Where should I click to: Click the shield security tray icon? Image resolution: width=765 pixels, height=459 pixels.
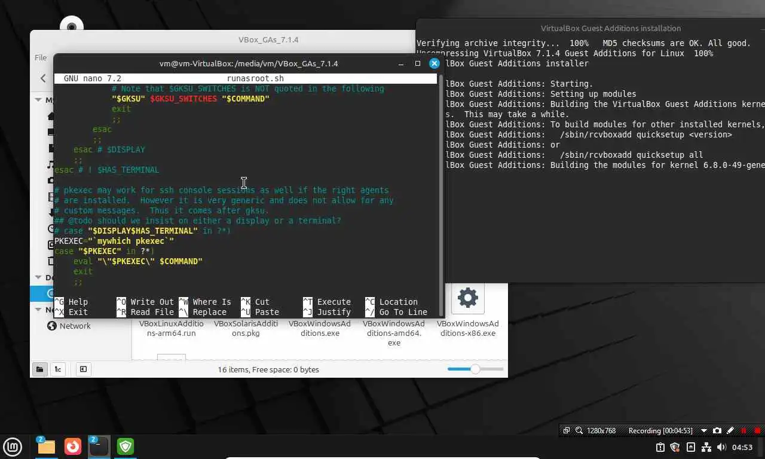point(675,447)
